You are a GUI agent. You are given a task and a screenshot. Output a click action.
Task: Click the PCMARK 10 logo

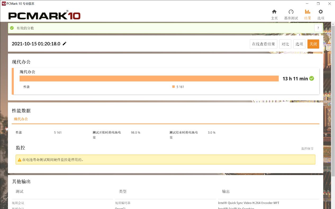44,15
